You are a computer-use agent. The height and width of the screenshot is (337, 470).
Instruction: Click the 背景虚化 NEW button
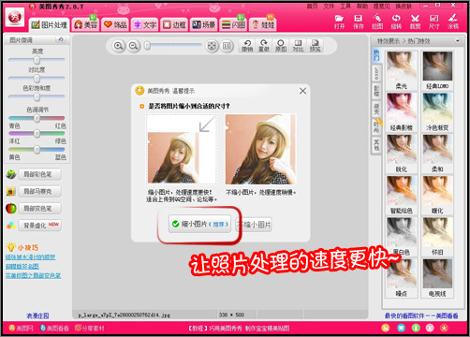coord(39,225)
